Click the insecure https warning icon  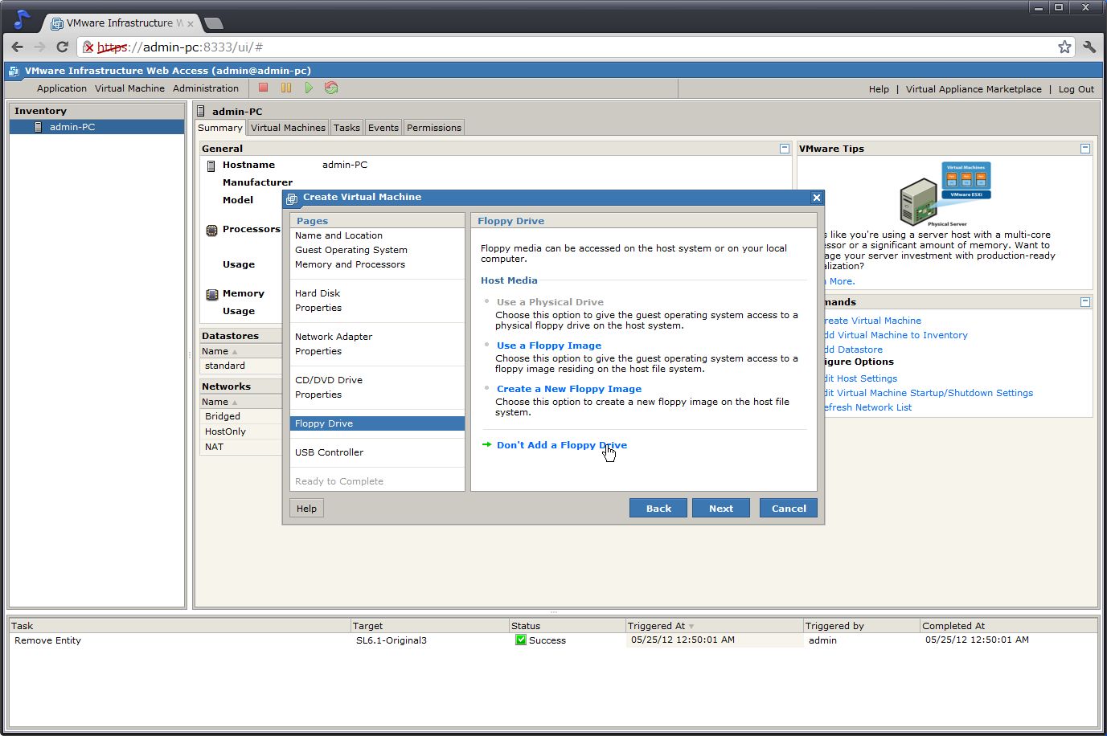coord(88,47)
